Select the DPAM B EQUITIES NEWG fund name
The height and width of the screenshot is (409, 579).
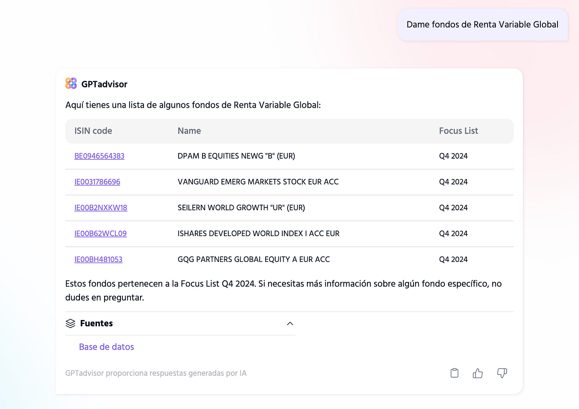tap(236, 156)
